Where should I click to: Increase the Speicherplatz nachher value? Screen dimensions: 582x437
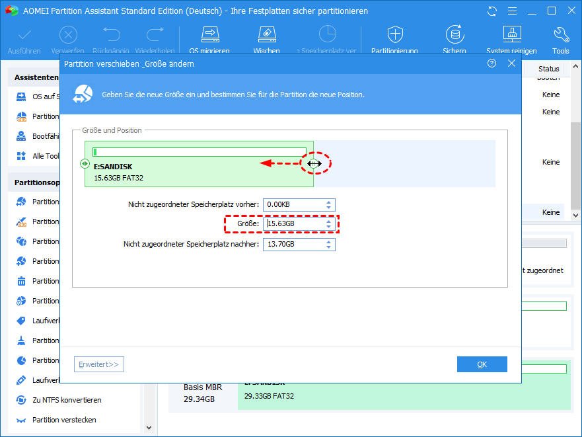(x=328, y=242)
